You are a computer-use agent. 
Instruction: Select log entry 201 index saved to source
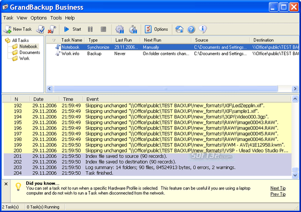click(147, 156)
